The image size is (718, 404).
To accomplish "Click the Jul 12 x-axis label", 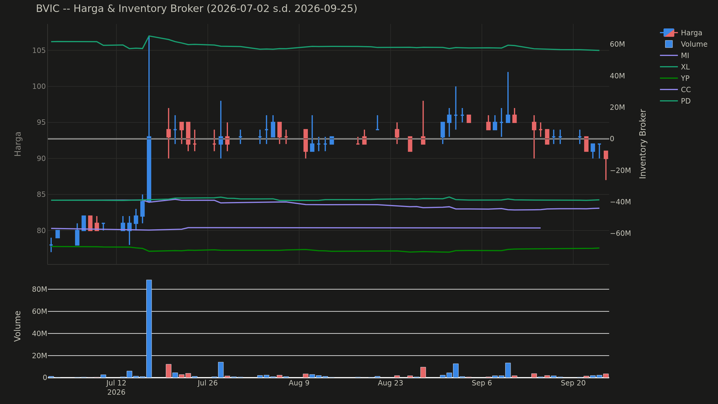I will 116,383.
